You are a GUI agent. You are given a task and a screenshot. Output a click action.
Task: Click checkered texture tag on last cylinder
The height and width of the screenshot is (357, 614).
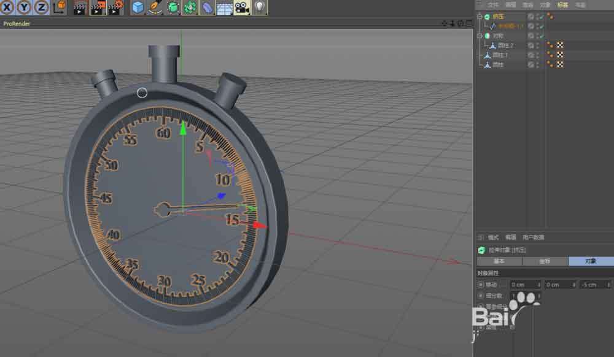(x=560, y=64)
